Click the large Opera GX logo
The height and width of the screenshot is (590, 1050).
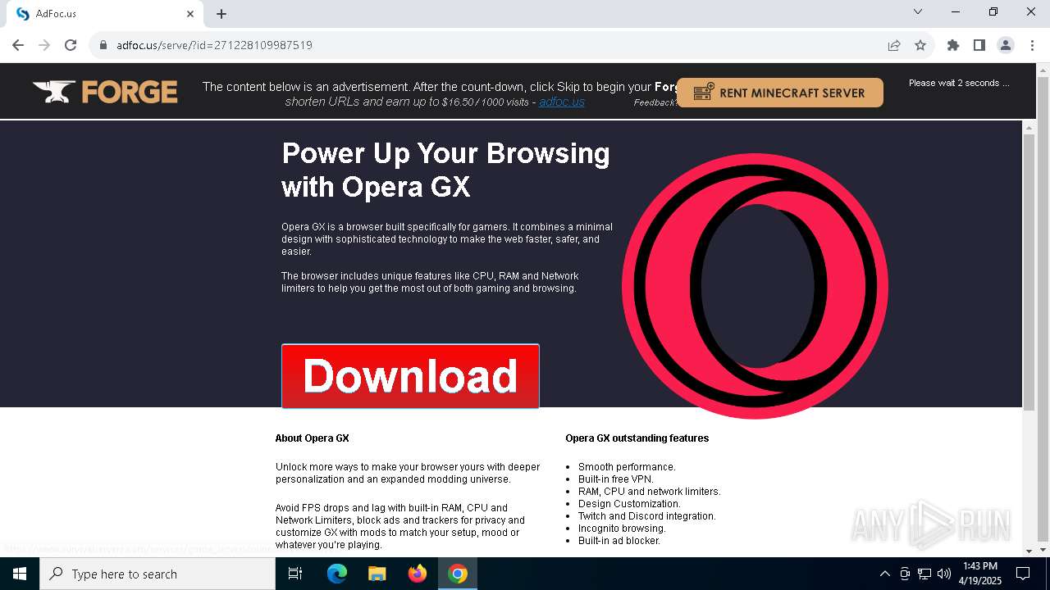tap(755, 286)
